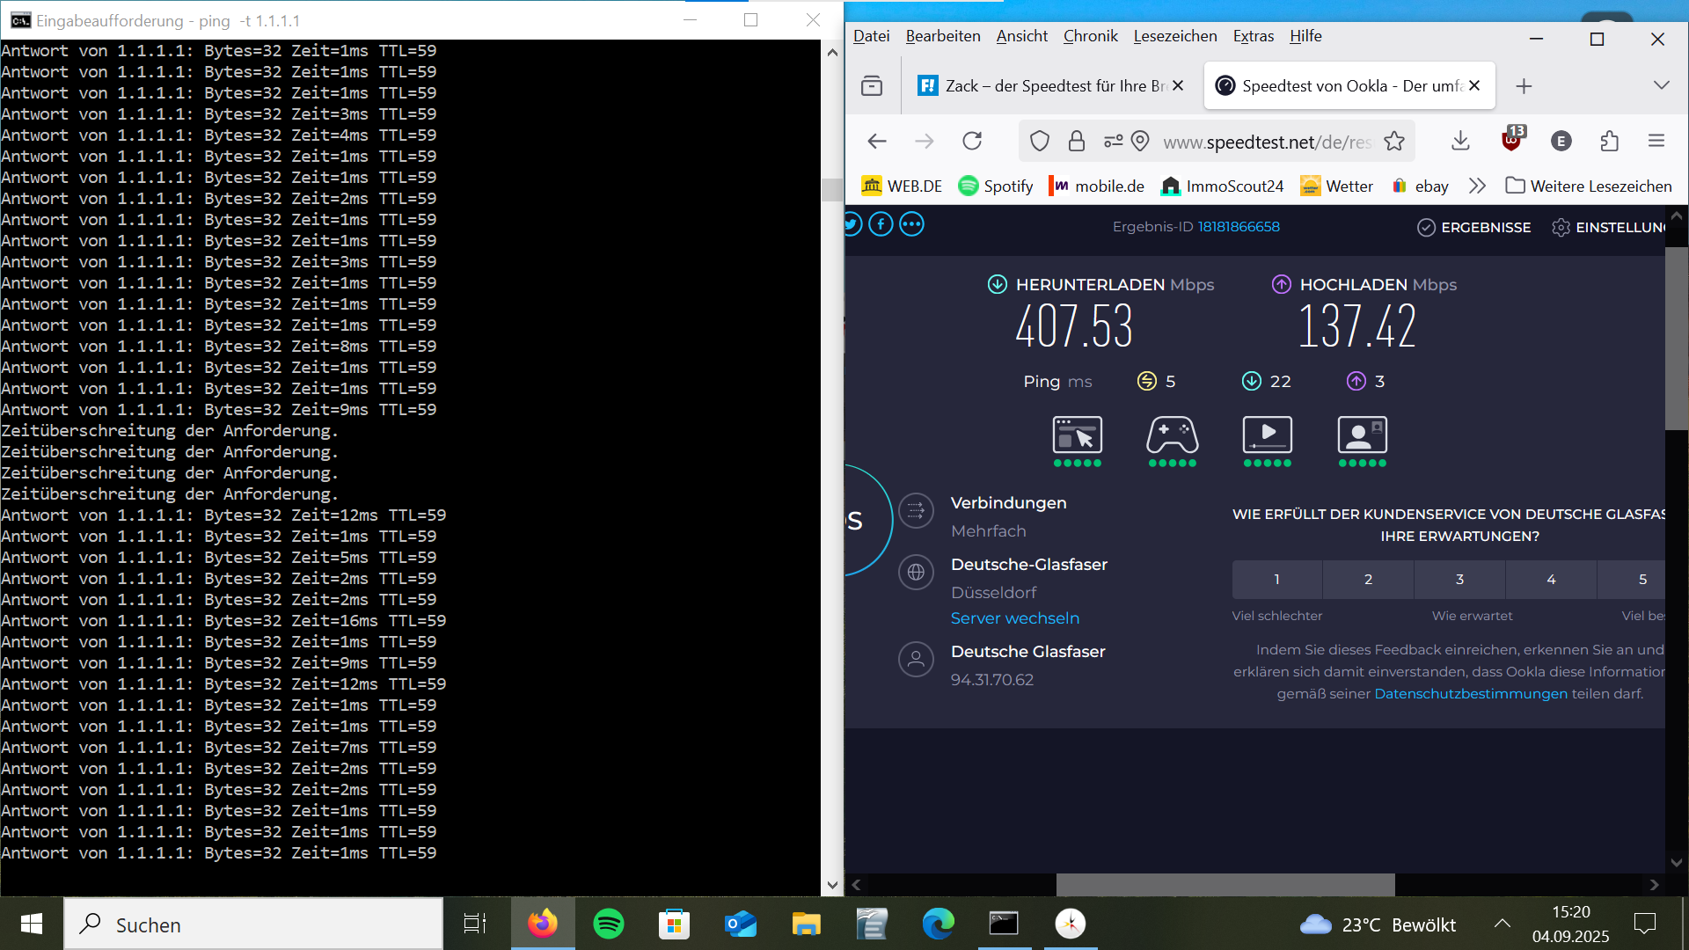1689x950 pixels.
Task: Open ebay bookmark
Action: click(1420, 186)
